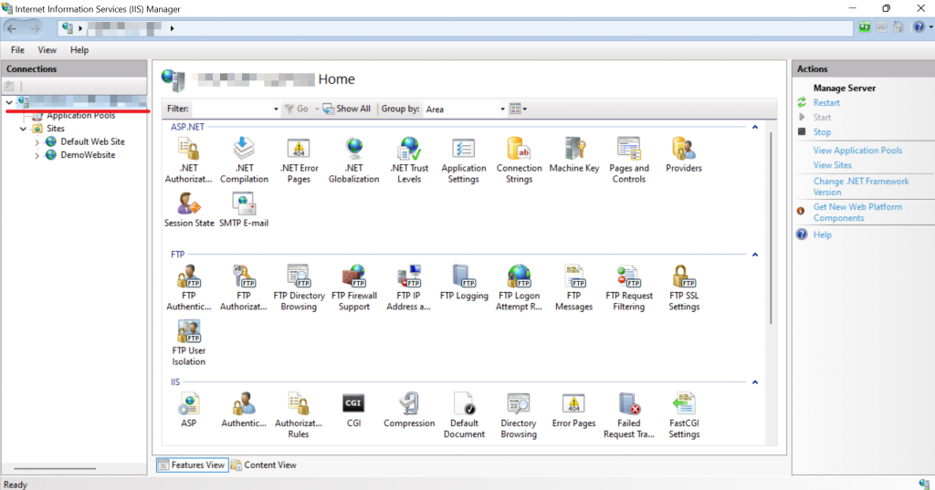The height and width of the screenshot is (490, 935).
Task: Open FastCGI Settings feature
Action: click(684, 415)
